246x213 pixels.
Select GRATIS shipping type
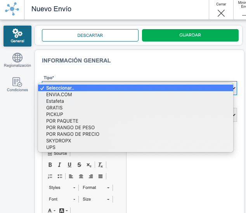click(x=135, y=108)
